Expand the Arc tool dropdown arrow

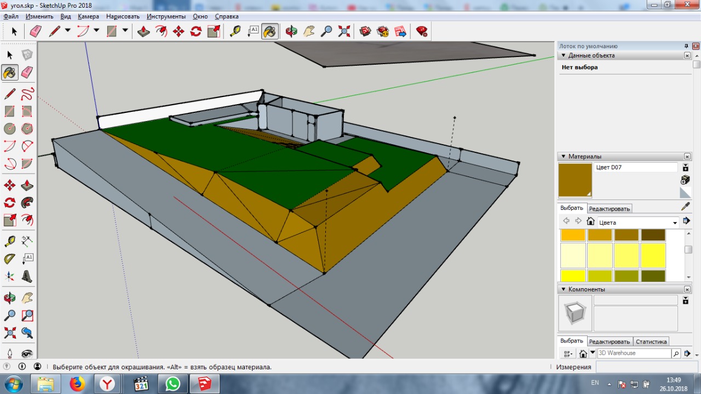[x=96, y=31]
